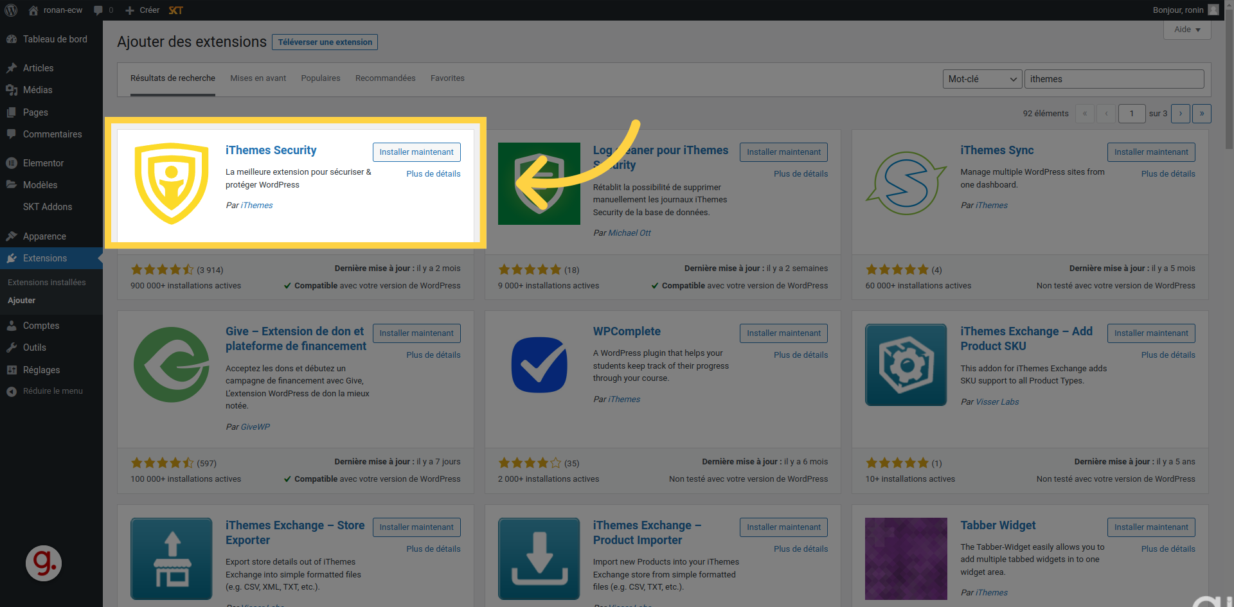Install Tabber Widget now
The image size is (1234, 607).
coord(1151,527)
